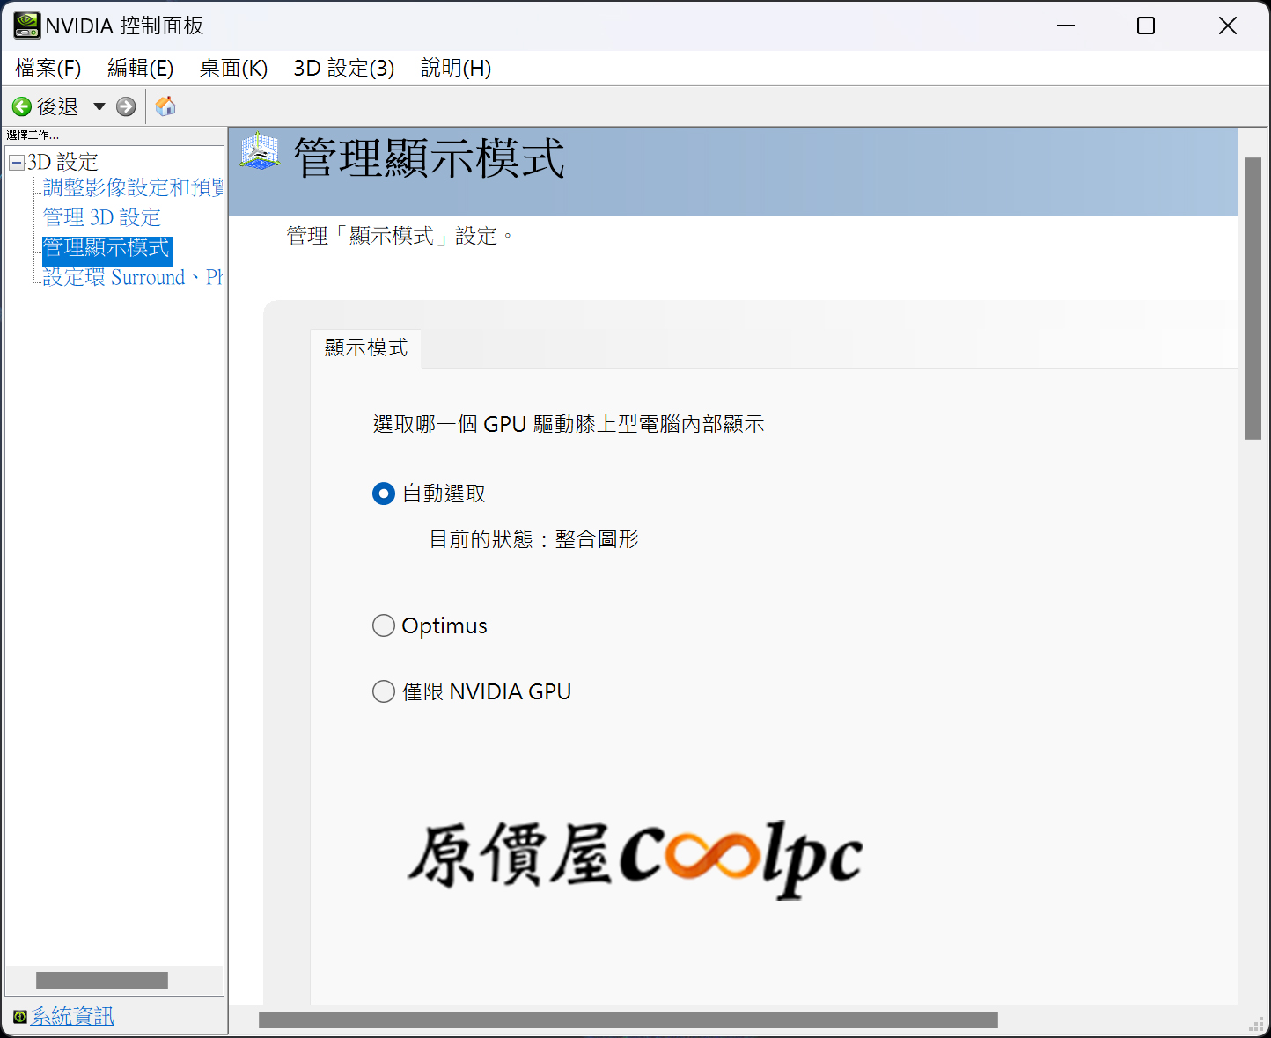Image resolution: width=1271 pixels, height=1038 pixels.
Task: Open the 說明(H) menu
Action: [456, 68]
